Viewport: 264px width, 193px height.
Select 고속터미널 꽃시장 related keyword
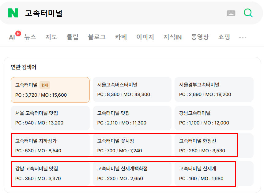[x=132, y=146]
